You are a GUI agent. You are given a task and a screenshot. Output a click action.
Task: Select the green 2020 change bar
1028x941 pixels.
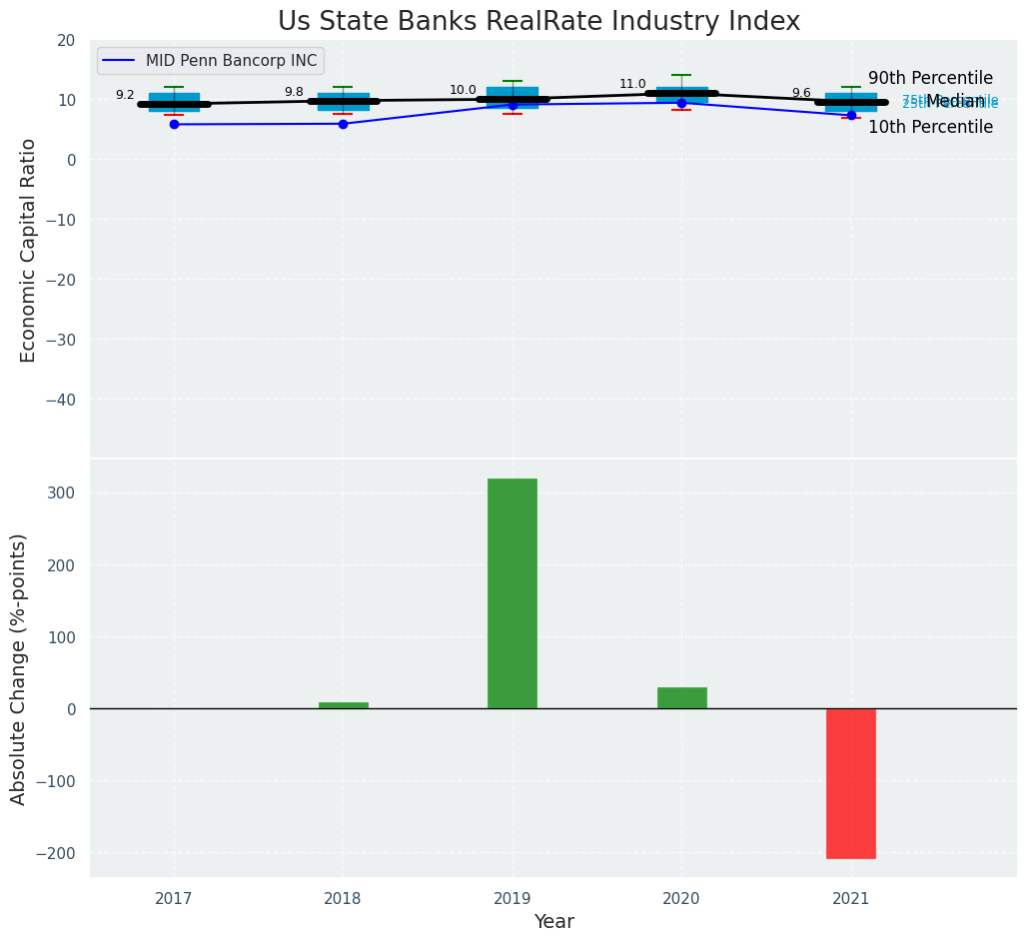pyautogui.click(x=681, y=697)
